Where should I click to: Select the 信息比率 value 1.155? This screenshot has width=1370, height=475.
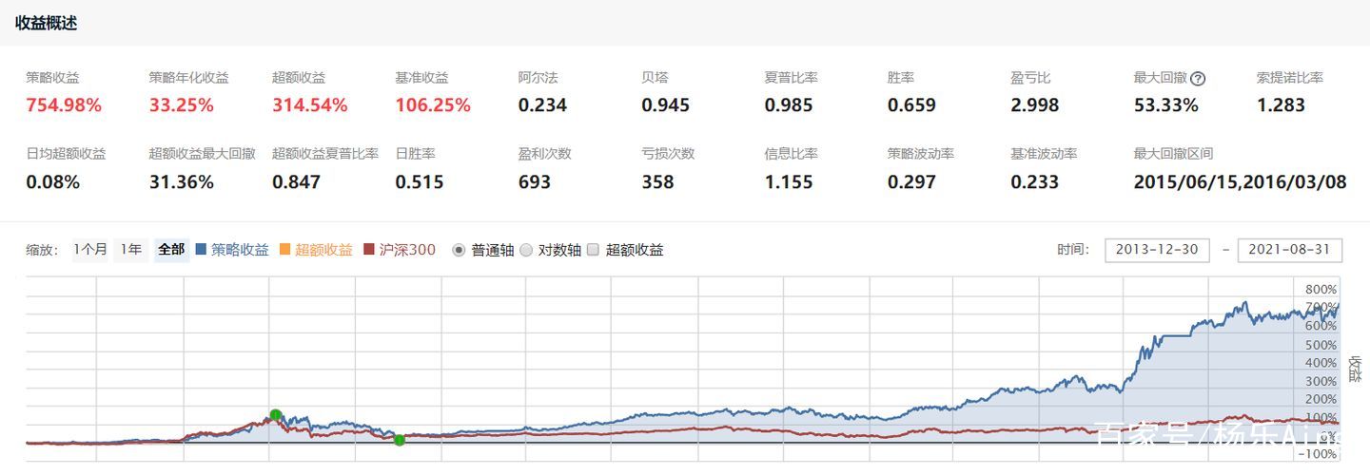(x=789, y=181)
